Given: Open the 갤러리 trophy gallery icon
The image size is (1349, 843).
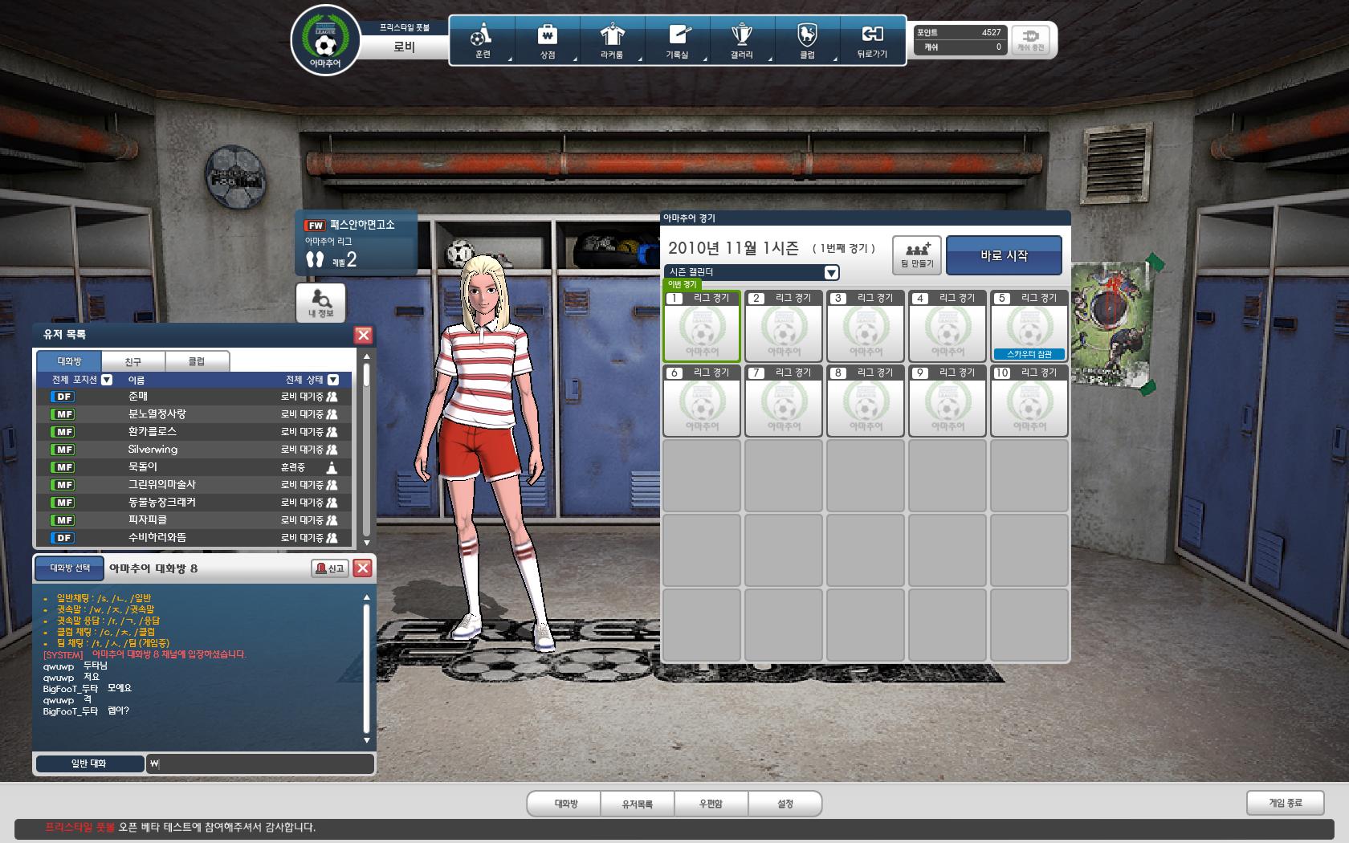Looking at the screenshot, I should coord(741,40).
